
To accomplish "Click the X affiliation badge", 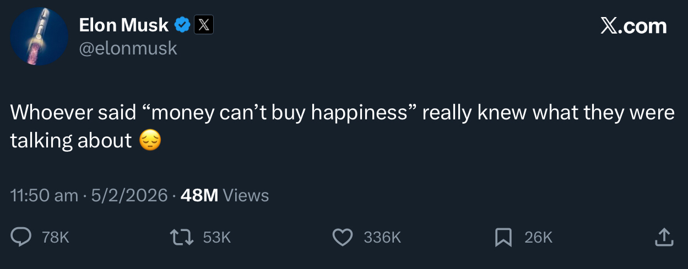I will point(203,25).
